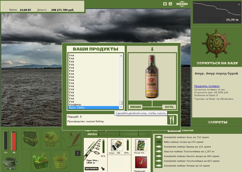Select the Tiger Sha... rod image

[93, 149]
